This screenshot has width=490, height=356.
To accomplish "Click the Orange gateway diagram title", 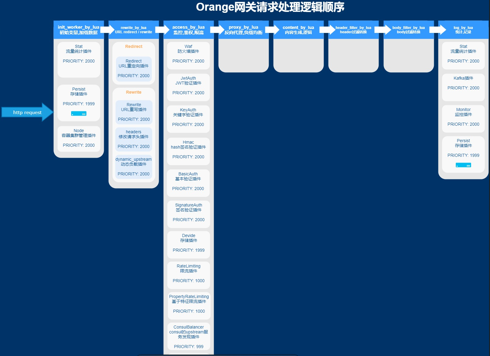I will (270, 7).
